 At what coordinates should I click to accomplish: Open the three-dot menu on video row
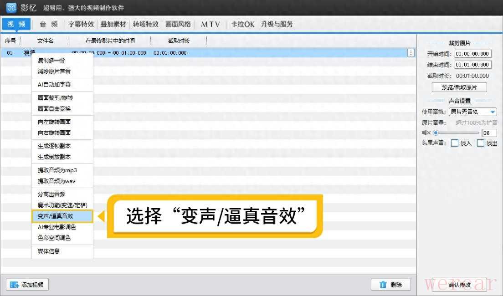click(411, 53)
